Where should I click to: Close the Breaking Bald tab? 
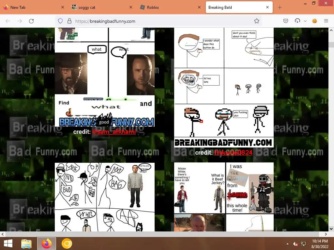pyautogui.click(x=267, y=7)
